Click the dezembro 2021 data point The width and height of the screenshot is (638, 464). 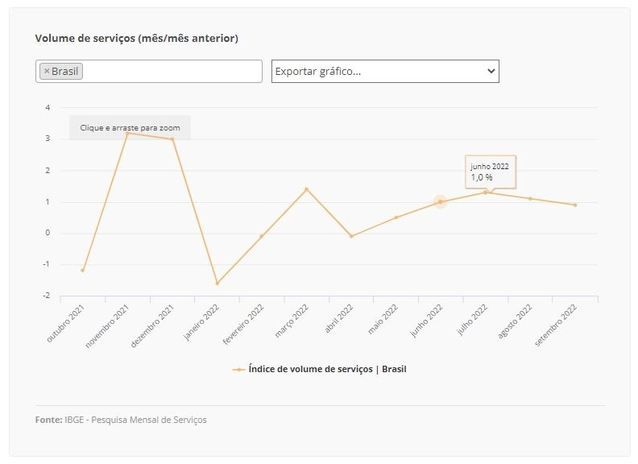click(x=172, y=139)
